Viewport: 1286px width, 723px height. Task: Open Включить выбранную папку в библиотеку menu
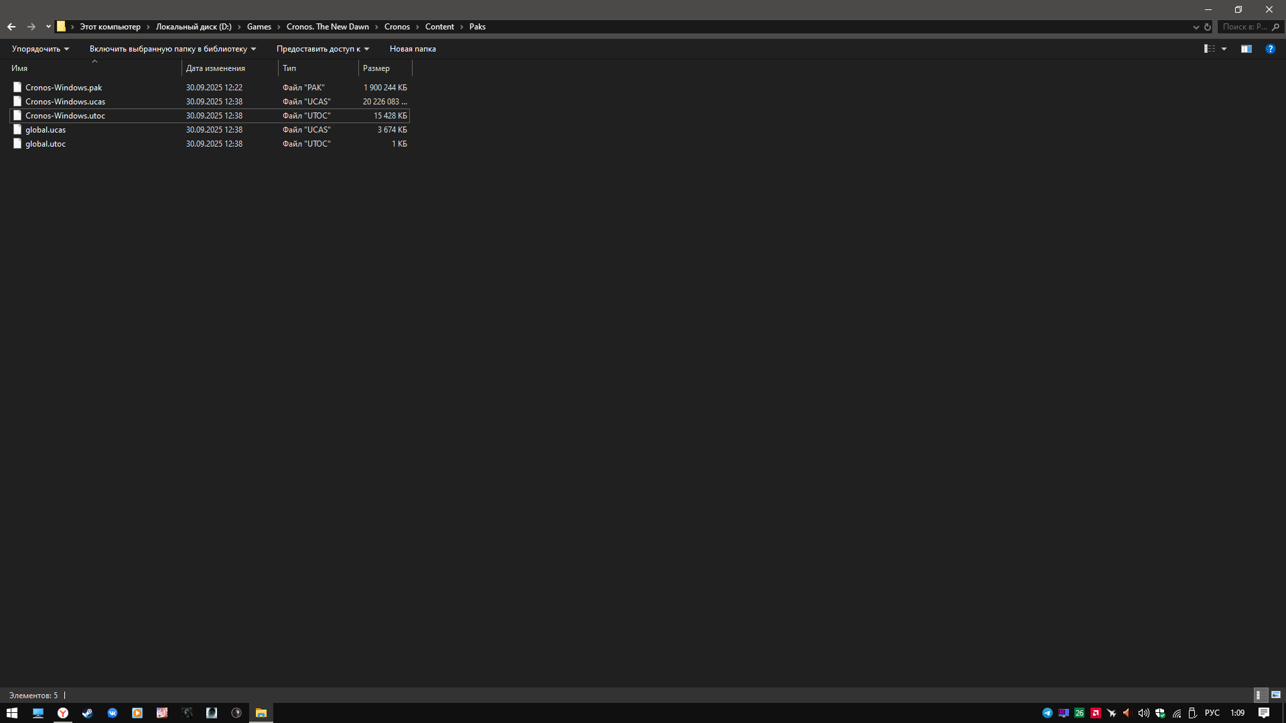[x=173, y=49]
